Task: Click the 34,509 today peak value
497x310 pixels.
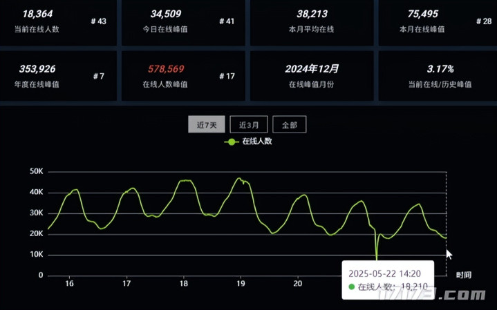Action: (166, 14)
